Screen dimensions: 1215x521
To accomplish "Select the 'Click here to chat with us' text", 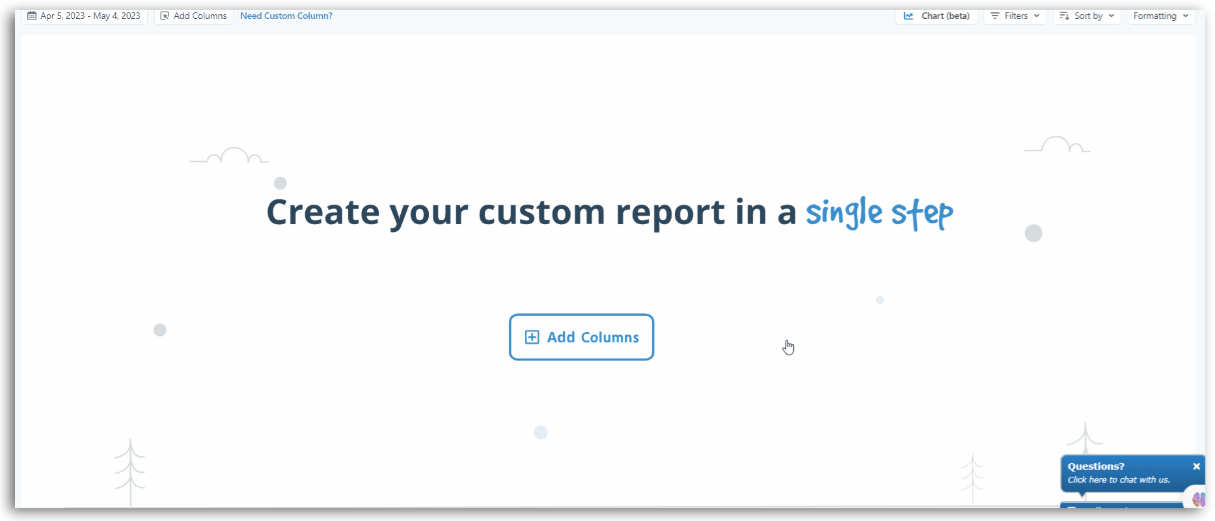I will 1119,480.
